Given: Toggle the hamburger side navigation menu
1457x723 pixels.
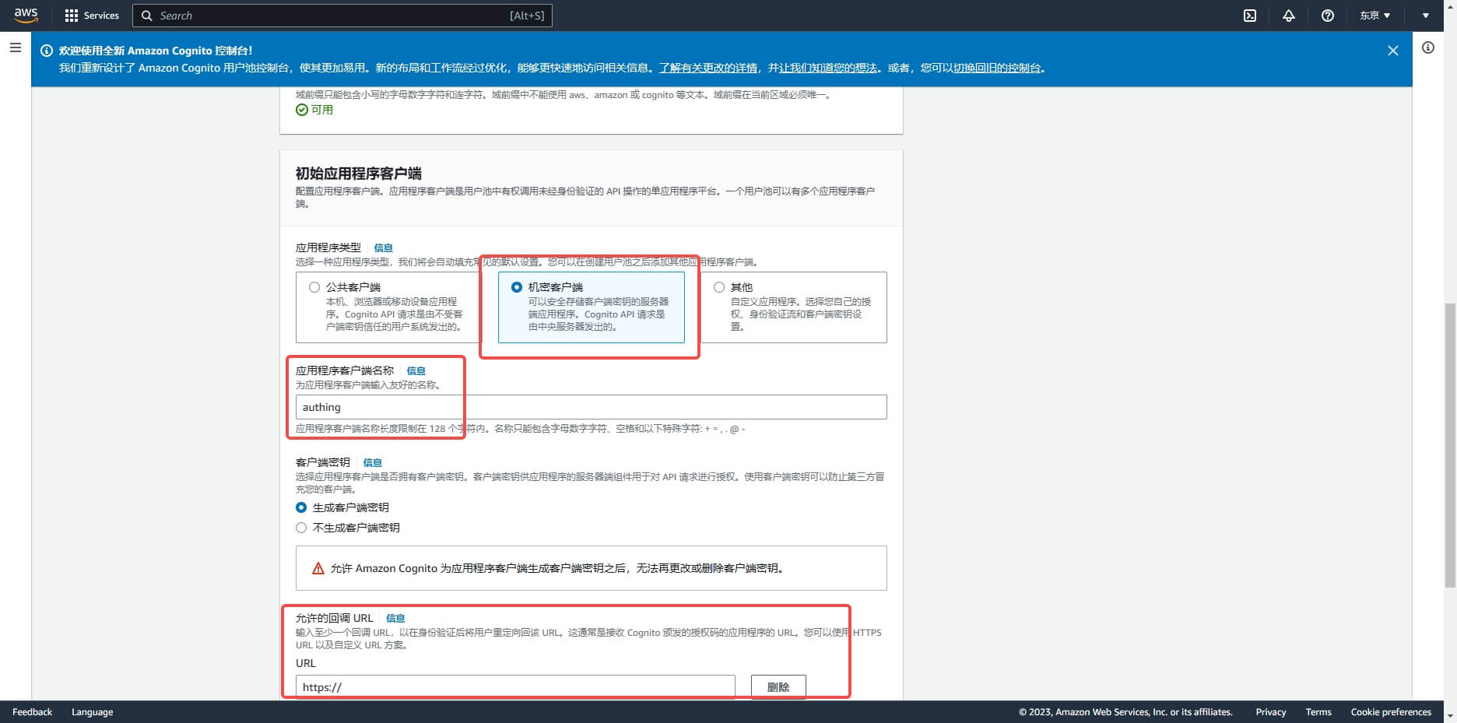Looking at the screenshot, I should pyautogui.click(x=16, y=48).
